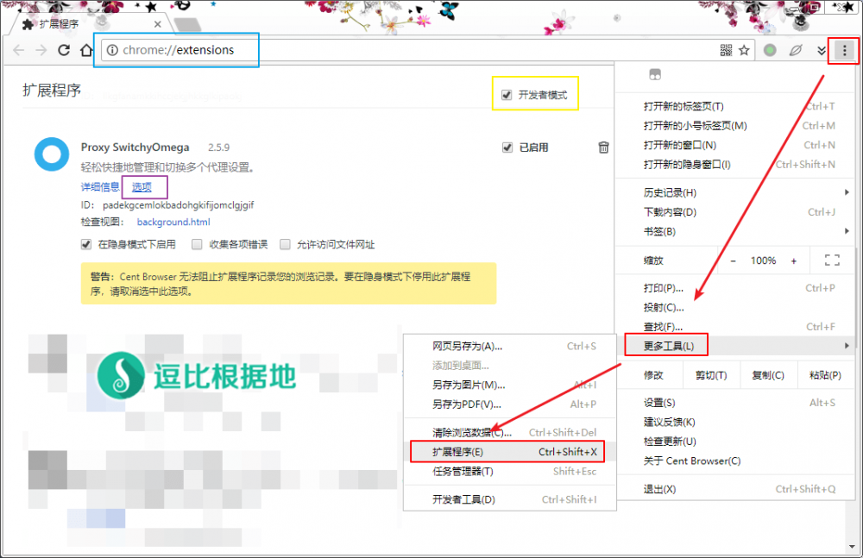This screenshot has height=558, width=863.
Task: Click the green circle extension icon
Action: 770,51
